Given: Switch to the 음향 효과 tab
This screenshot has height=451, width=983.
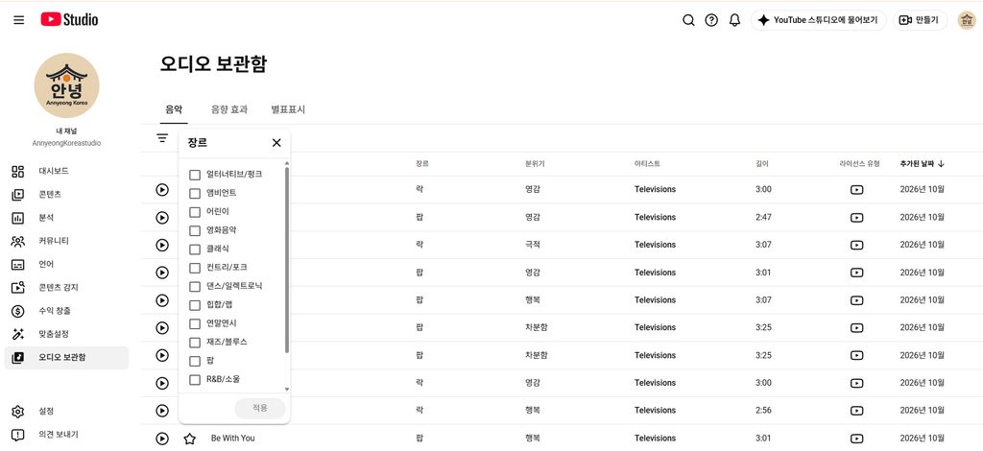Looking at the screenshot, I should click(x=229, y=109).
